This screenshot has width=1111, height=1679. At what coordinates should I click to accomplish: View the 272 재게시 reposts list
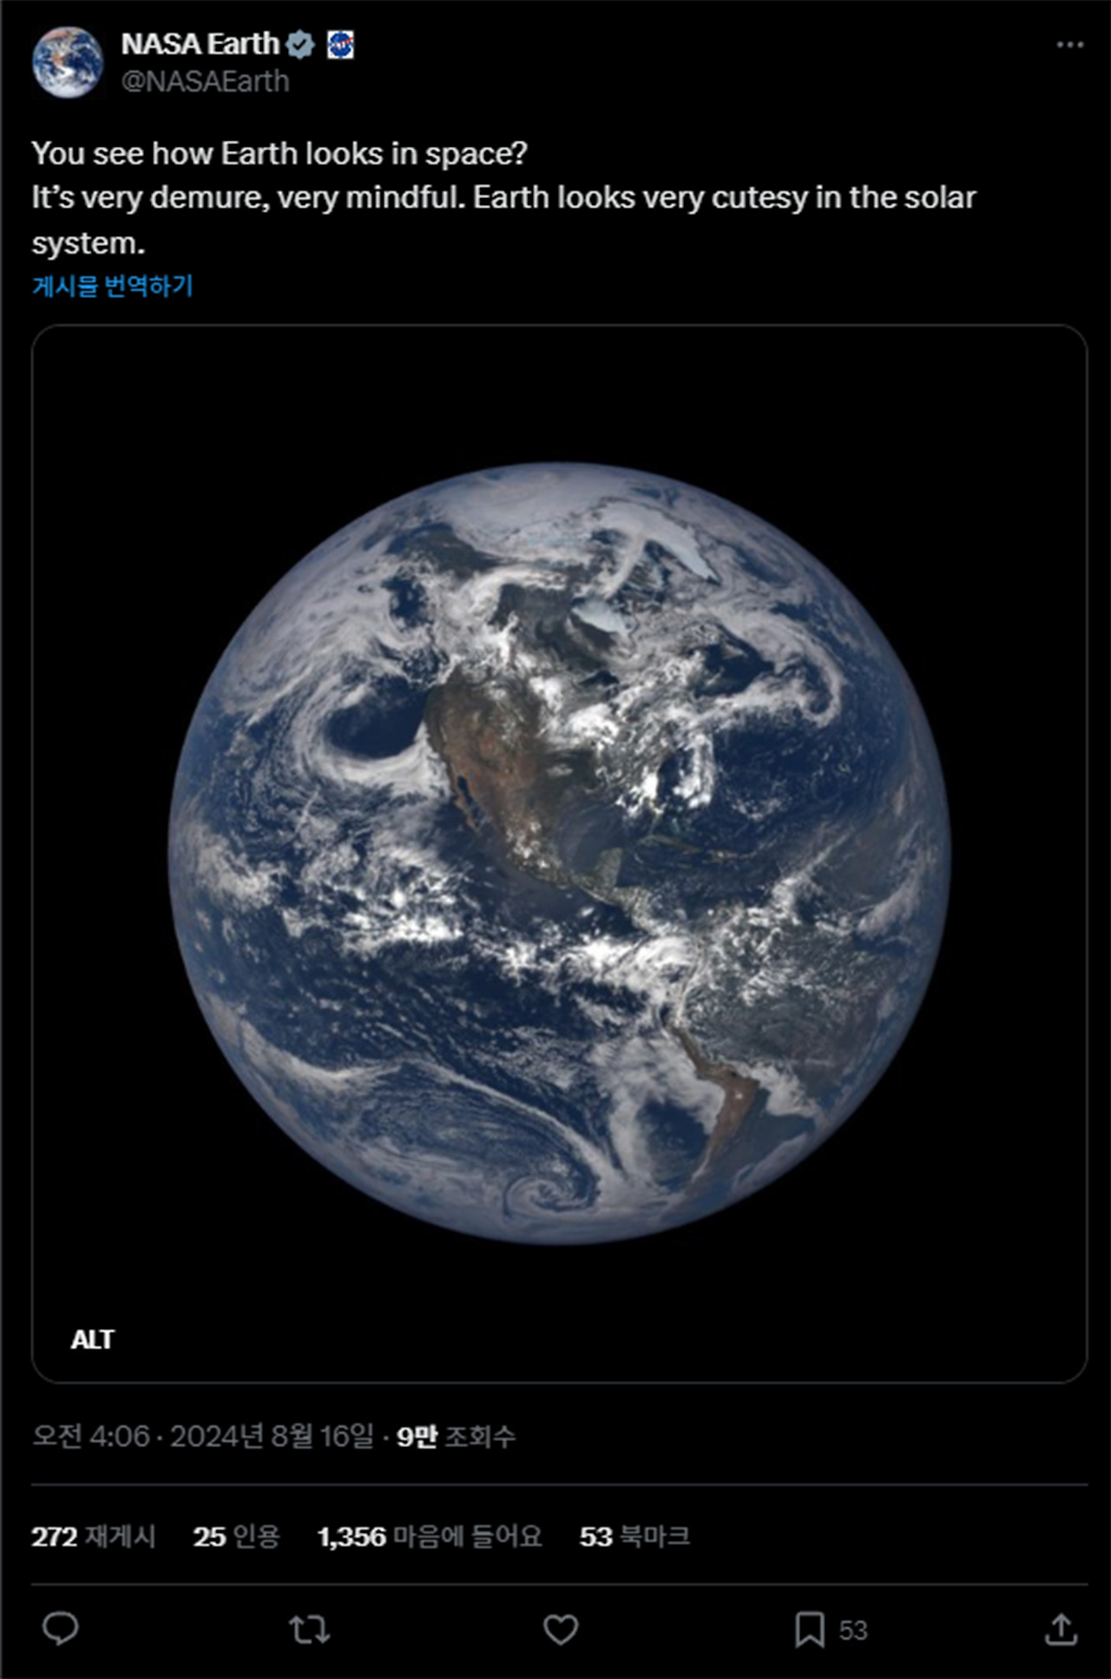tap(94, 1537)
